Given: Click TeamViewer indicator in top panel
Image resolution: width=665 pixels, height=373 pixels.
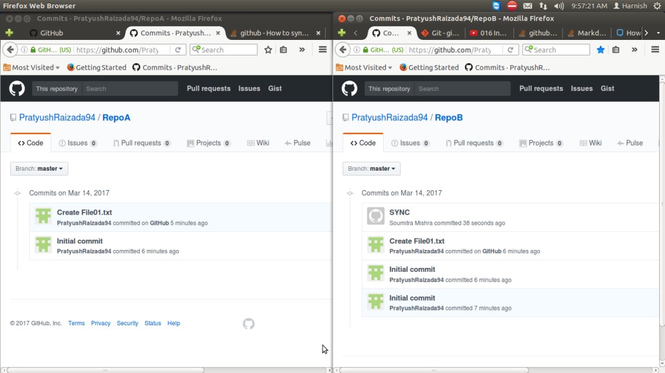Looking at the screenshot, I should pos(496,6).
